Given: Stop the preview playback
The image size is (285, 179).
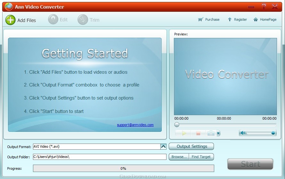Looking at the screenshot, I should tap(198, 133).
